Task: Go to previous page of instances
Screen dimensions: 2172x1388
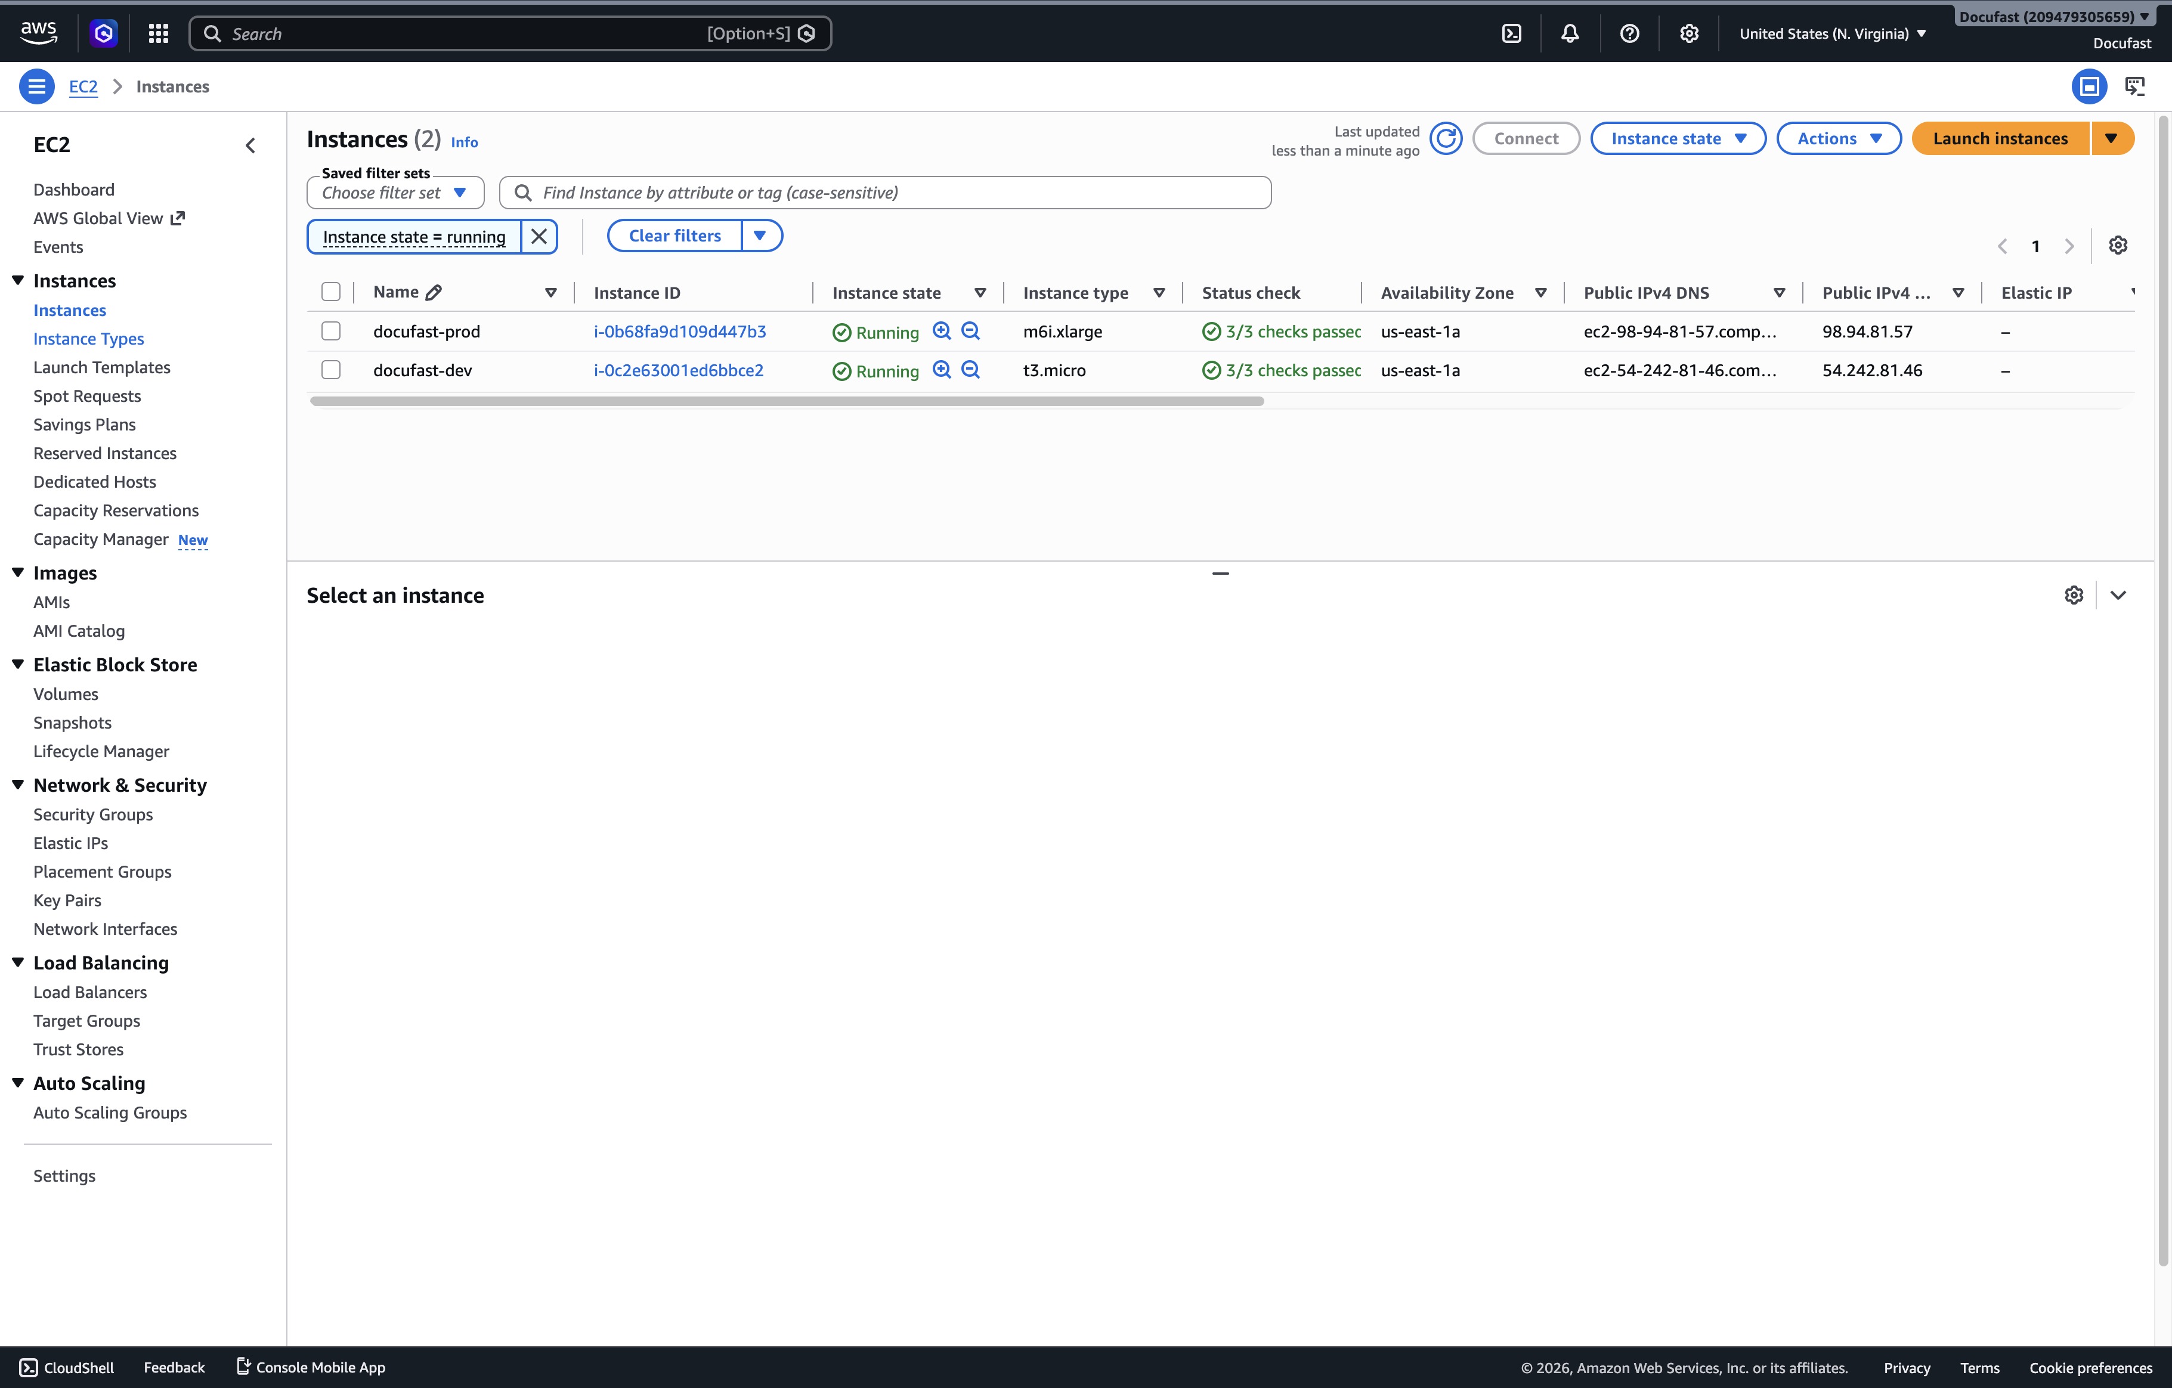Action: click(x=2003, y=246)
